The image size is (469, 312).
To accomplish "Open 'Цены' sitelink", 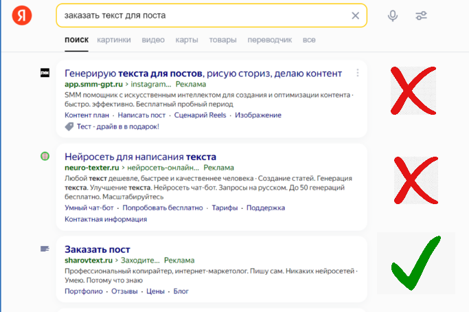I will tap(155, 291).
